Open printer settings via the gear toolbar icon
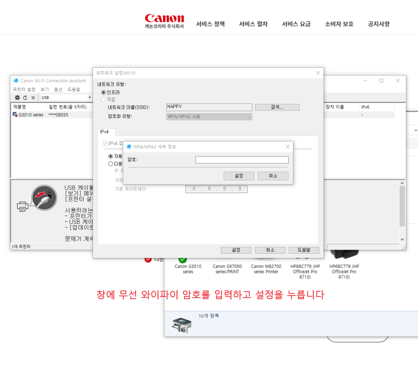The image size is (418, 369). tap(17, 97)
